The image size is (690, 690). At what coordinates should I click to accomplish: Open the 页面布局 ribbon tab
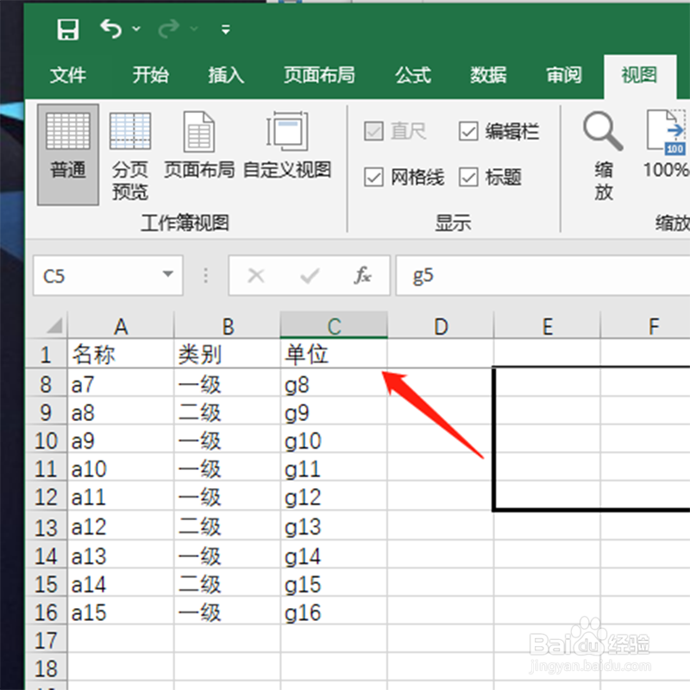(319, 75)
